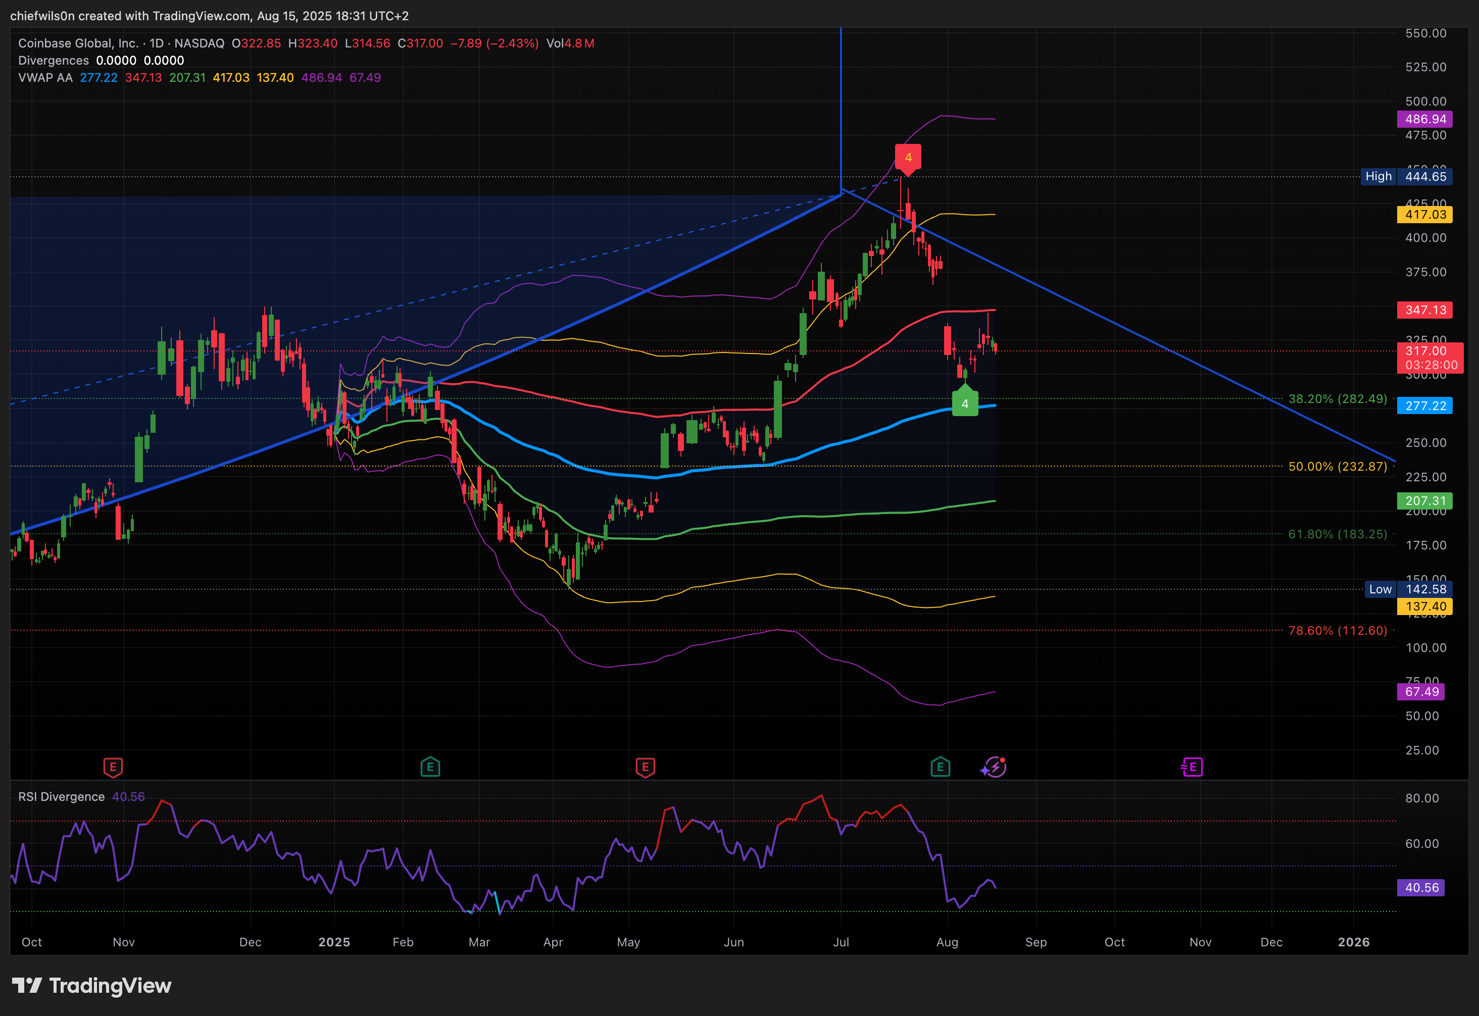Click the 2026 label on time axis
This screenshot has height=1016, width=1479.
click(x=1354, y=942)
